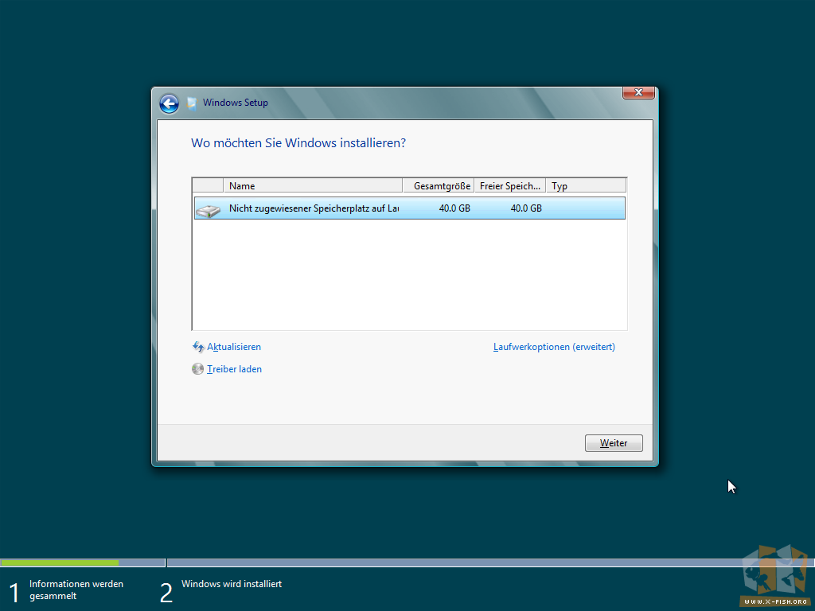
Task: Sort by the Freier Speich... column header
Action: [510, 185]
